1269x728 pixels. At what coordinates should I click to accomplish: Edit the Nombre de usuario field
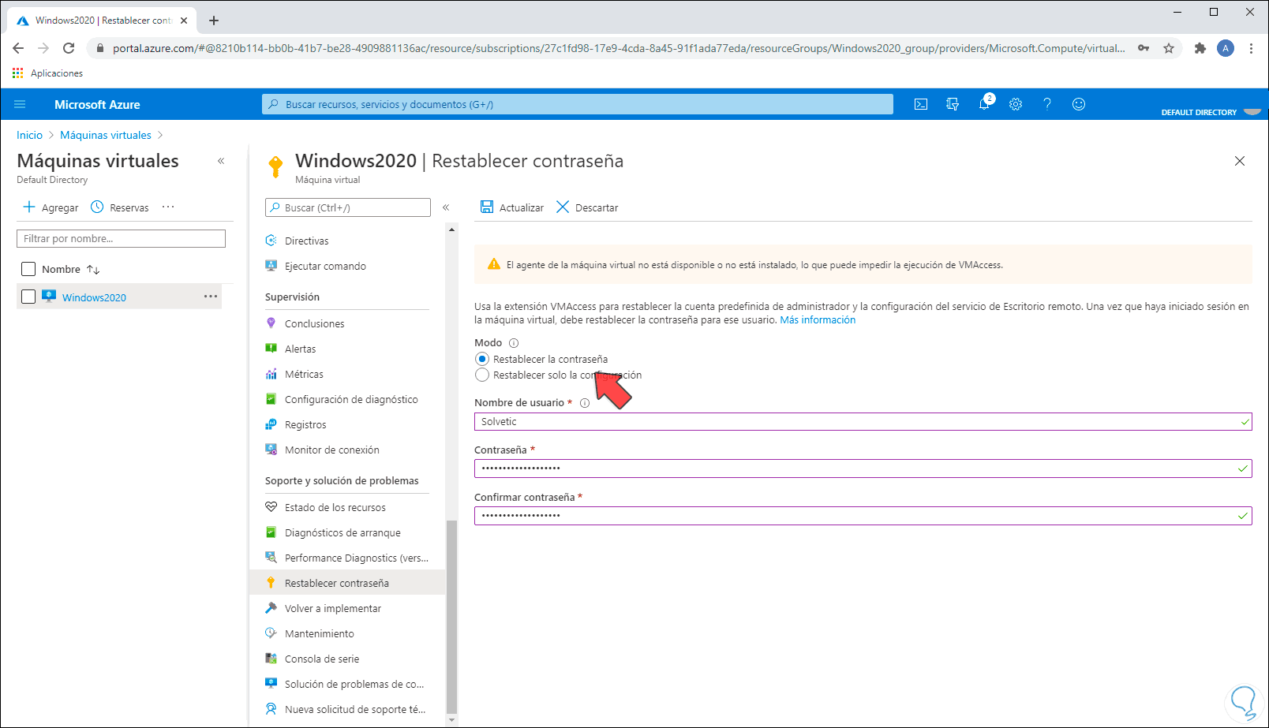coord(863,421)
